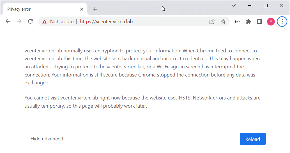This screenshot has width=290, height=153.
Task: Bookmark this tab with the star icon
Action: point(223,22)
